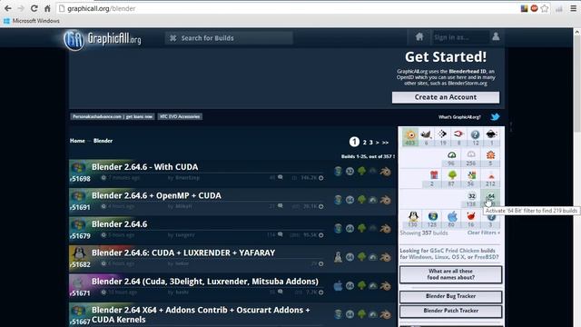The width and height of the screenshot is (581, 327).
Task: Go to page 2 of builds
Action: [365, 143]
